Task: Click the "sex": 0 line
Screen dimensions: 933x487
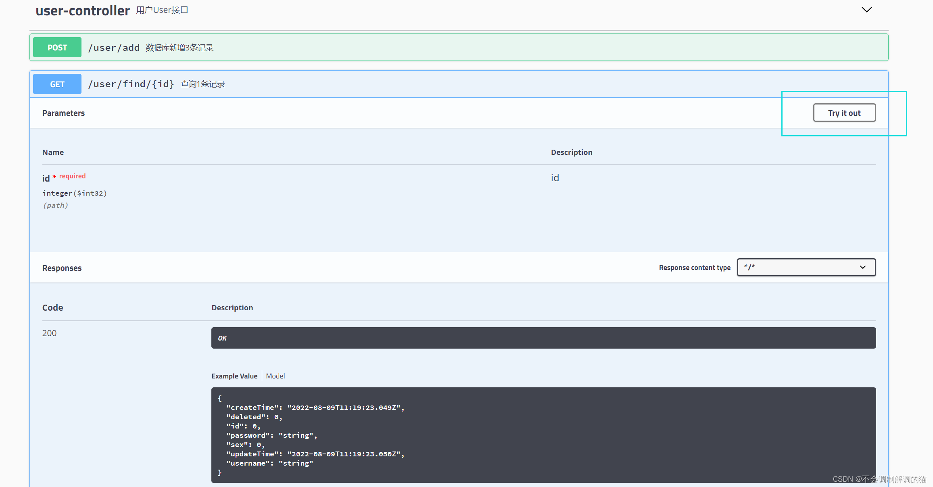Action: click(x=246, y=445)
